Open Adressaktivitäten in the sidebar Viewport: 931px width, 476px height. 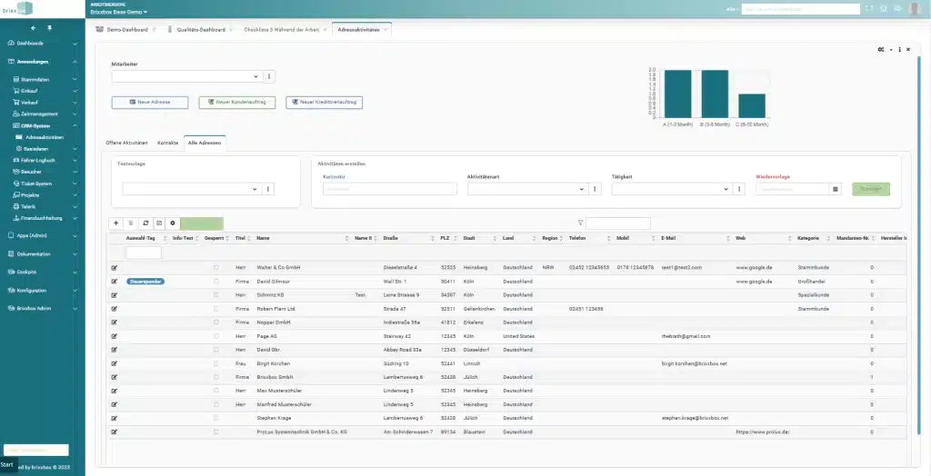[44, 137]
